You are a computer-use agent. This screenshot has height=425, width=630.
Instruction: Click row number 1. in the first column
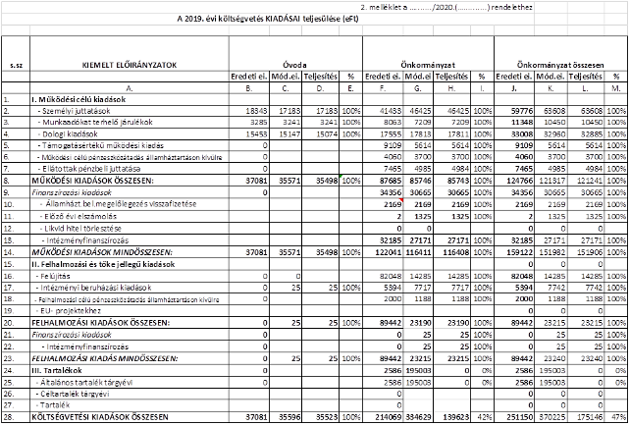(9, 100)
